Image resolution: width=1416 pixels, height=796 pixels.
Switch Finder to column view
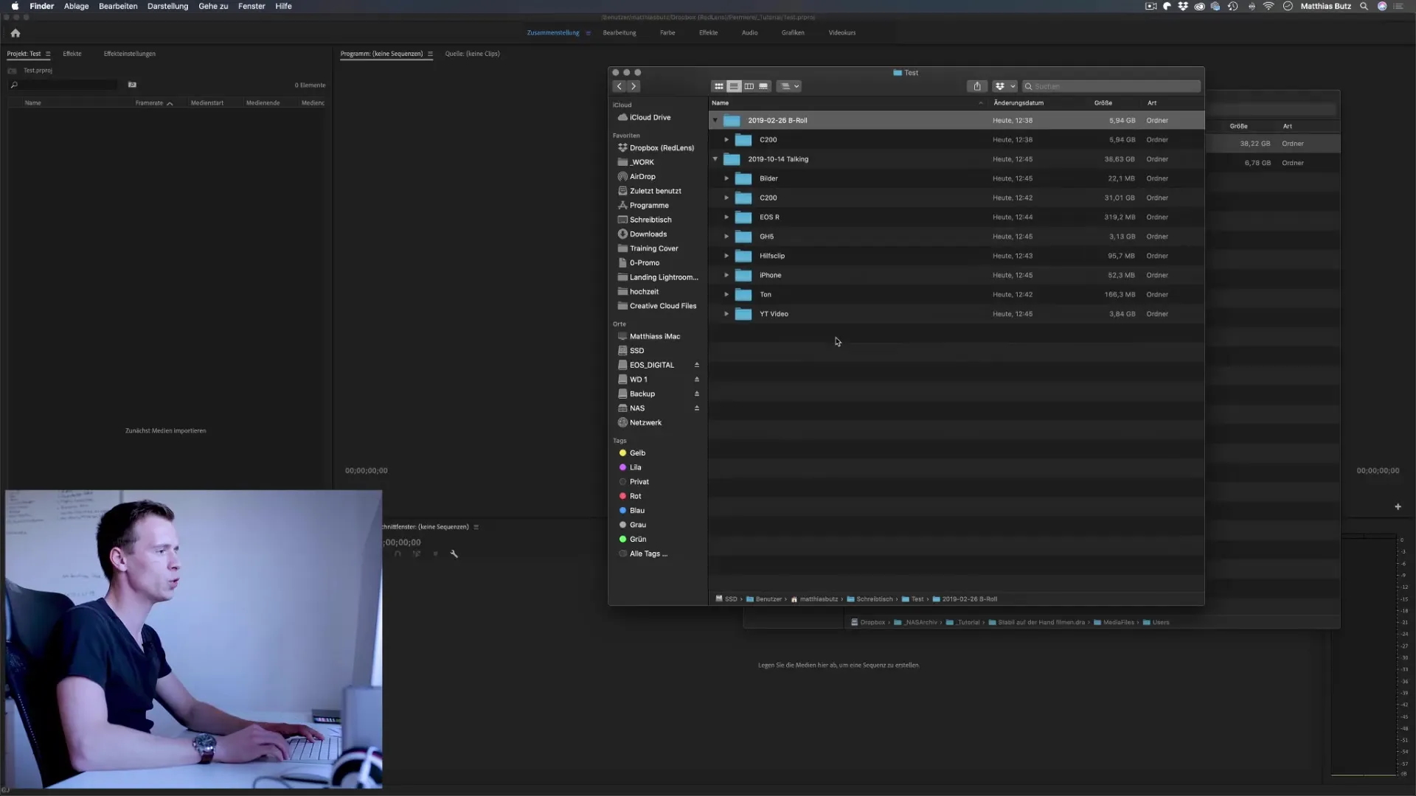(749, 86)
